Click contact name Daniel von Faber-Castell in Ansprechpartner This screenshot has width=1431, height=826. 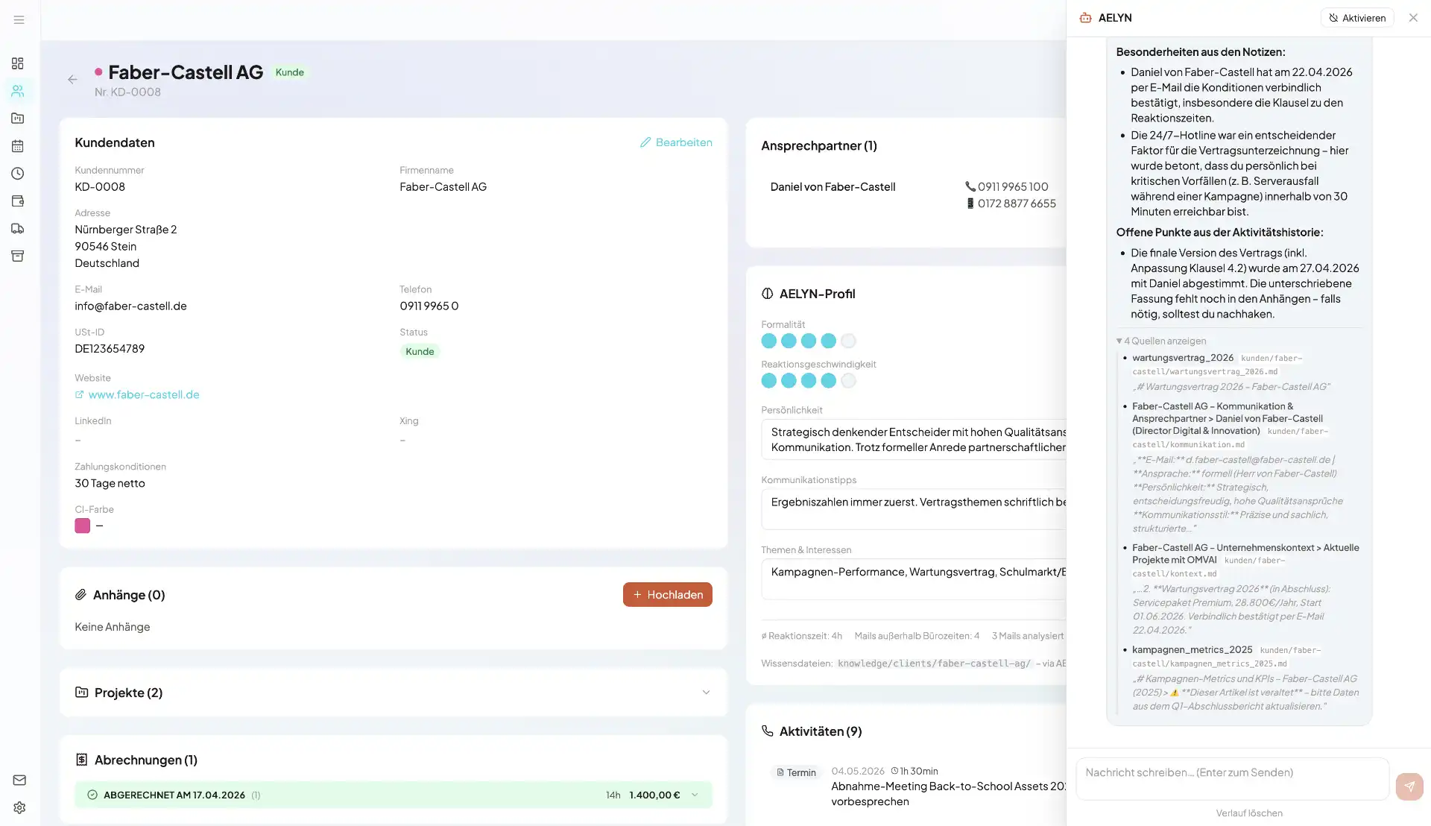pyautogui.click(x=833, y=187)
